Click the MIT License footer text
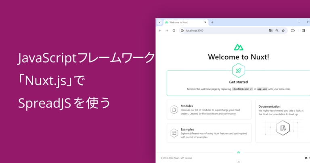Image resolution: width=310 pixels, height=163 pixels. 186,158
